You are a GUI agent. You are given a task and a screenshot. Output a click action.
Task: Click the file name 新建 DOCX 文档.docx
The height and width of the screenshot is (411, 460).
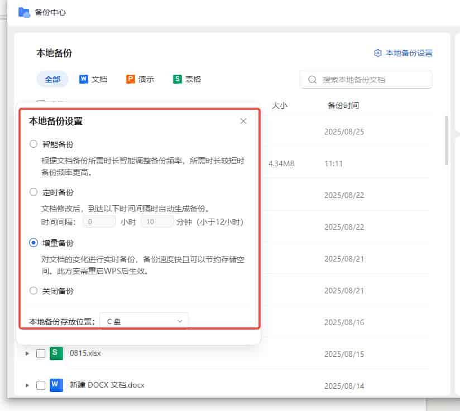tap(107, 385)
